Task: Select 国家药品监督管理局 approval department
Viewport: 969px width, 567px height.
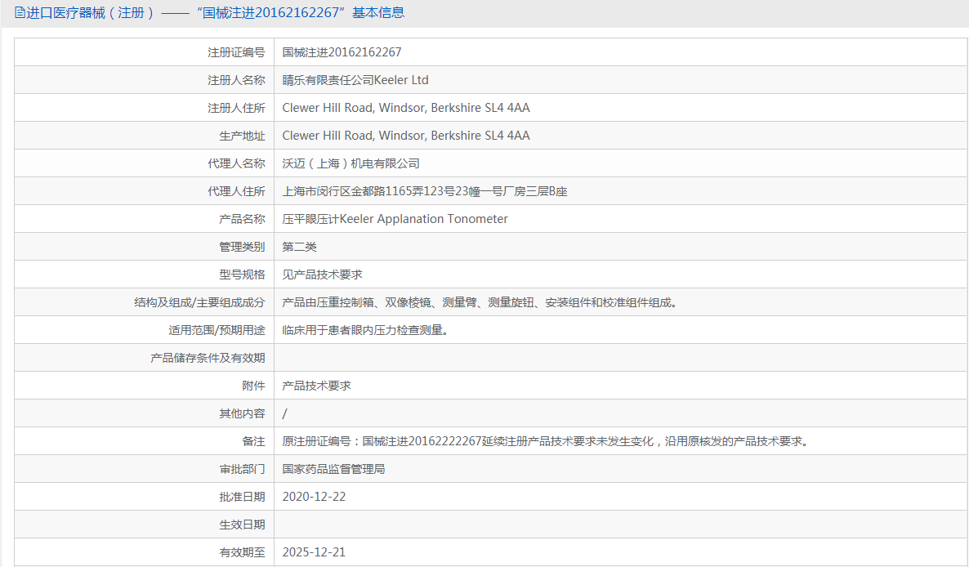Action: point(333,470)
